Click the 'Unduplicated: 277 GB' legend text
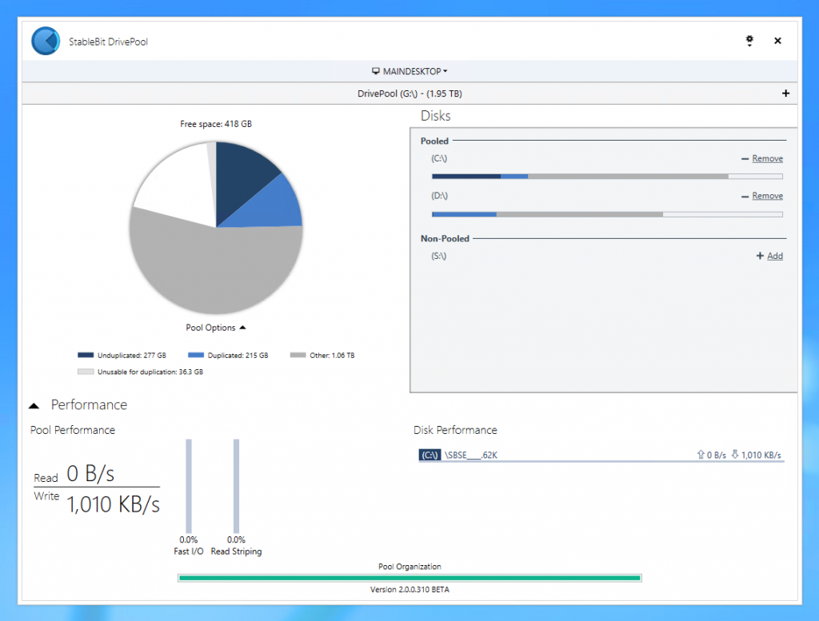This screenshot has height=621, width=819. tap(132, 356)
